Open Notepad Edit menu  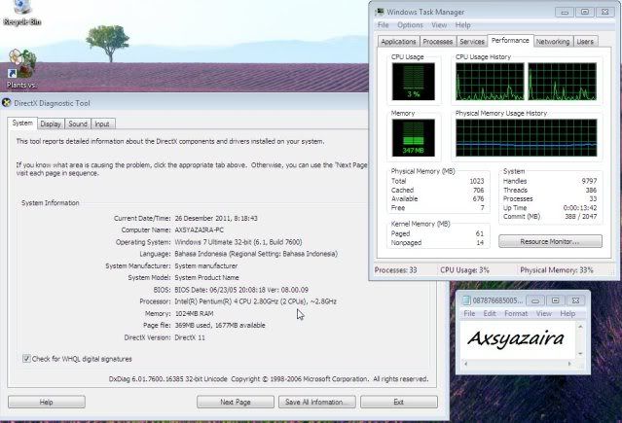point(490,313)
